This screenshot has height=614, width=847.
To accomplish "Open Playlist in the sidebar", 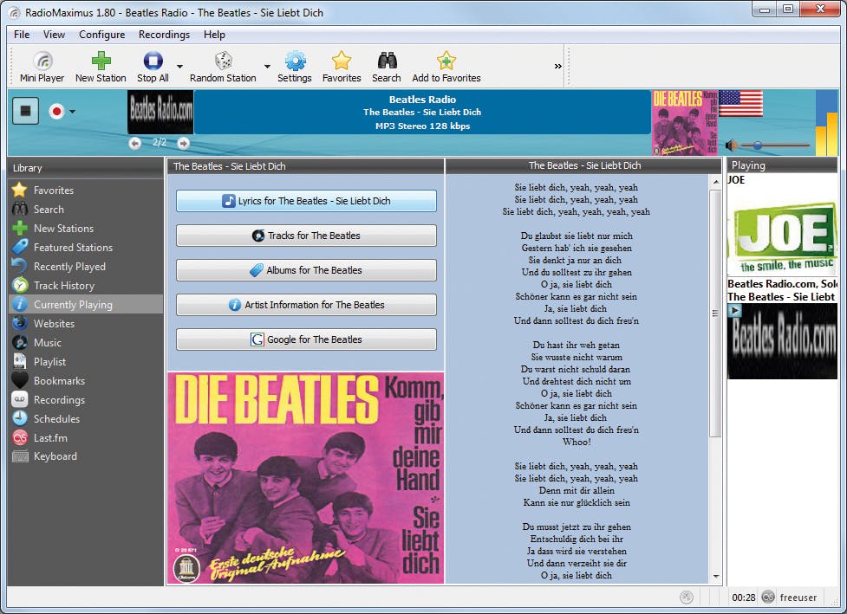I will (x=85, y=361).
